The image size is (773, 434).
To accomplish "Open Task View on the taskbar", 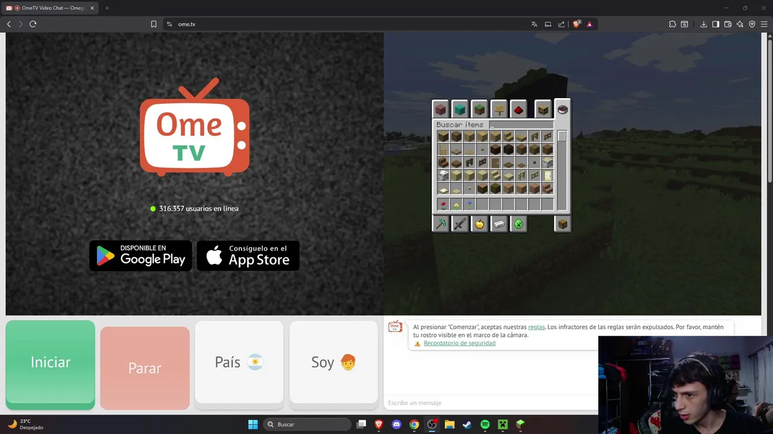I will 361,424.
